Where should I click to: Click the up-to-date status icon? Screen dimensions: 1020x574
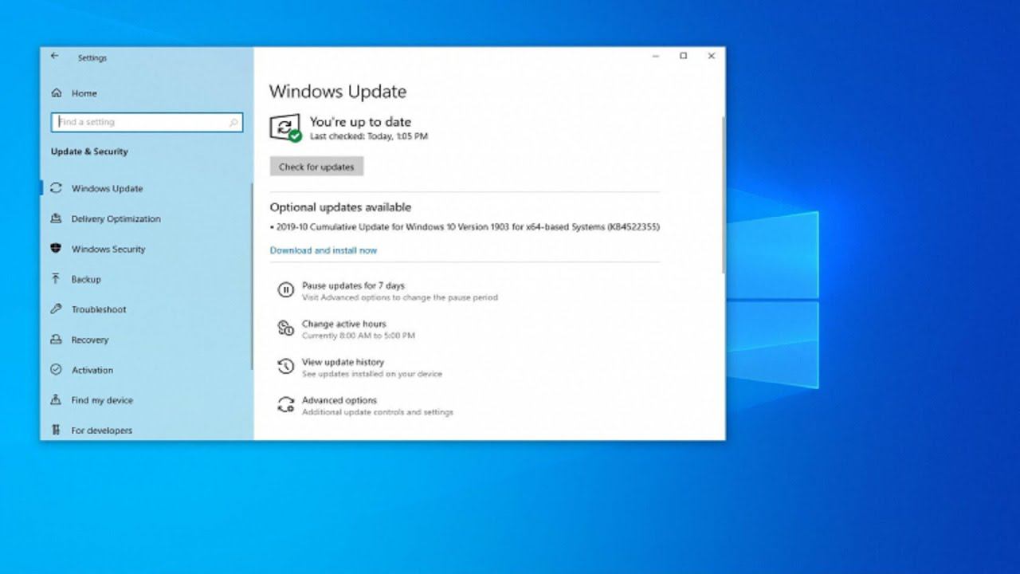[285, 128]
